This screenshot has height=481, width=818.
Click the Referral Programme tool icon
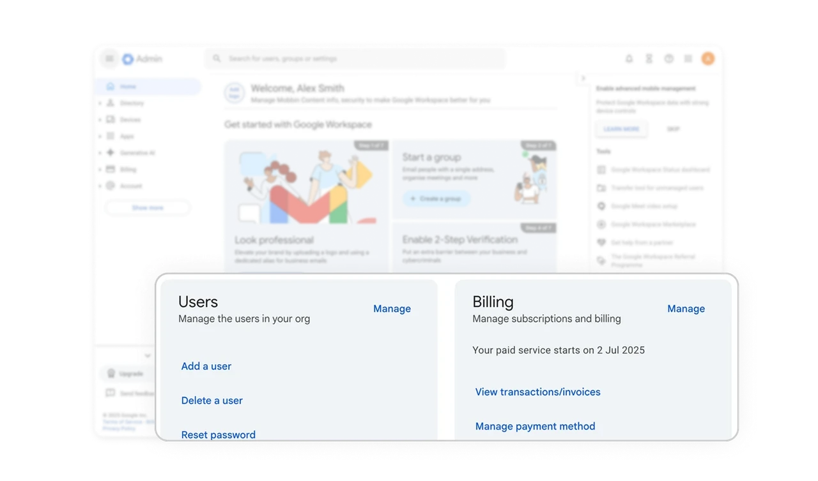tap(601, 260)
